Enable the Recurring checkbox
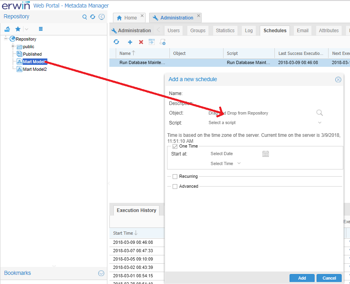The image size is (350, 284). click(x=175, y=177)
